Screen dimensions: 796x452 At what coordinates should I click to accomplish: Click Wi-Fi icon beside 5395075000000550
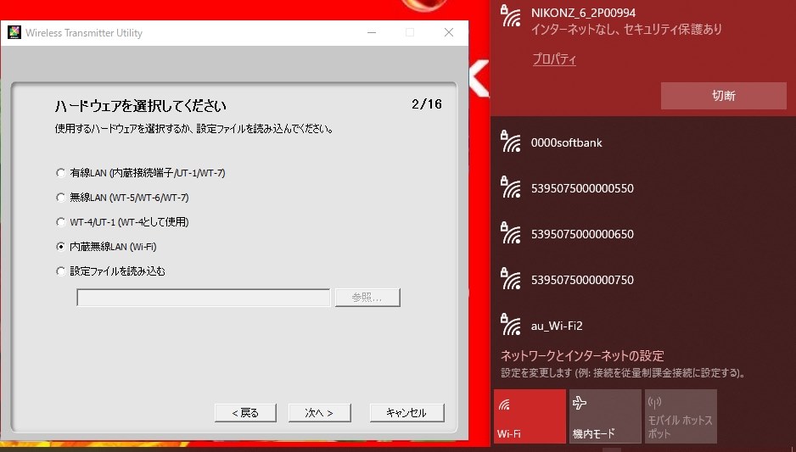[510, 187]
